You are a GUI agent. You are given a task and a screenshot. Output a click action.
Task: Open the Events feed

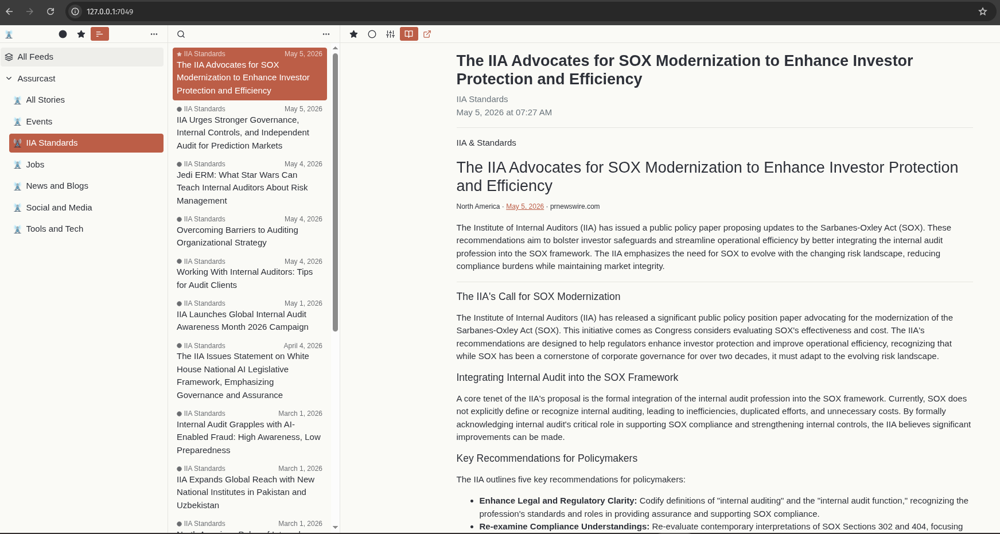click(86, 122)
